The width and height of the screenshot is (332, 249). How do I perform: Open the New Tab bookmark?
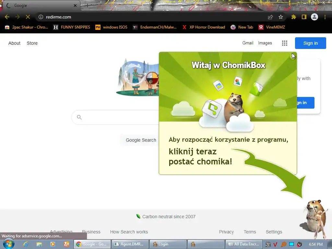pos(242,27)
